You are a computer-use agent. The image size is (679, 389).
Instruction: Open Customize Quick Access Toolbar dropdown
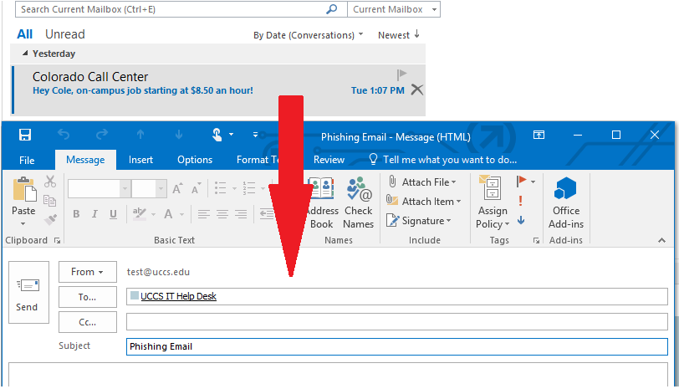click(x=256, y=135)
